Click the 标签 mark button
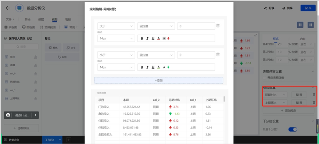This screenshot has width=319, height=144. [x=62, y=57]
